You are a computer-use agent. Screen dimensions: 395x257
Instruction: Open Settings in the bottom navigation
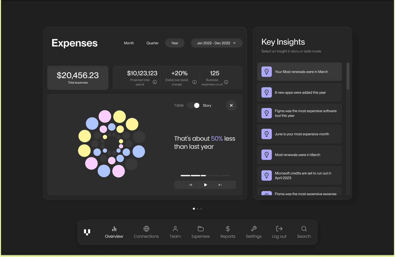pos(254,232)
